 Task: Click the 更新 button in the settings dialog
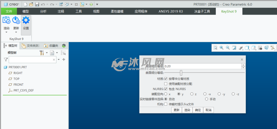[177, 110]
